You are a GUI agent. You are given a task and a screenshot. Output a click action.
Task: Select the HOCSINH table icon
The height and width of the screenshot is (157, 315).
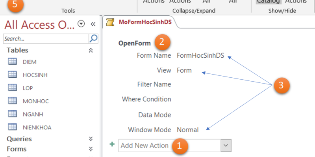[x=12, y=75]
